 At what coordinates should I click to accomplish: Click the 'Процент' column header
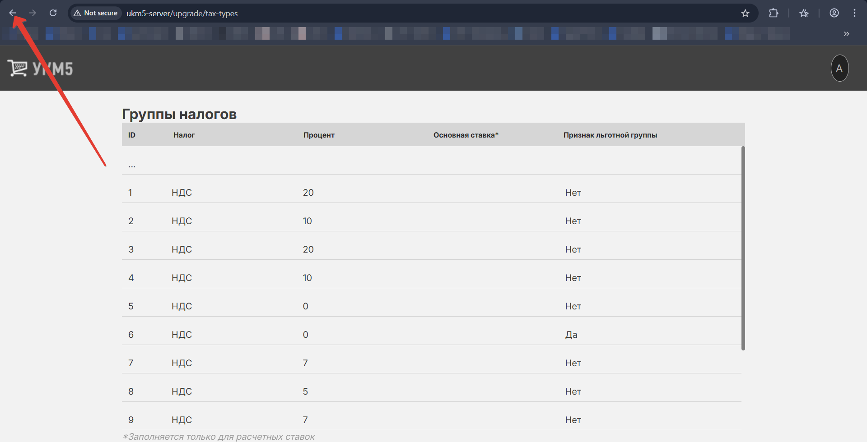319,135
